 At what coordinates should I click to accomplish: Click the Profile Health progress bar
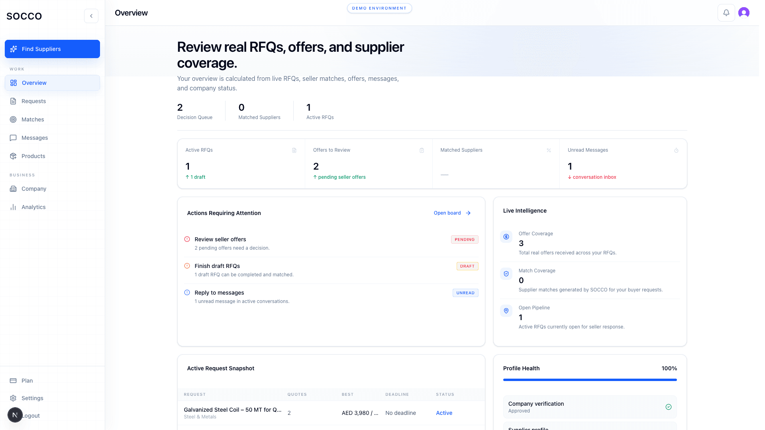click(x=590, y=380)
